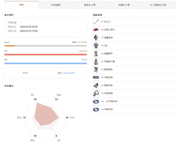The height and width of the screenshot is (142, 196).
Task: Switch to the 角色 tab
Action: pyautogui.click(x=21, y=5)
